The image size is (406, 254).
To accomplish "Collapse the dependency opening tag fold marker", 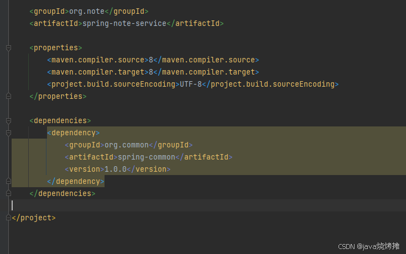I will click(x=8, y=133).
